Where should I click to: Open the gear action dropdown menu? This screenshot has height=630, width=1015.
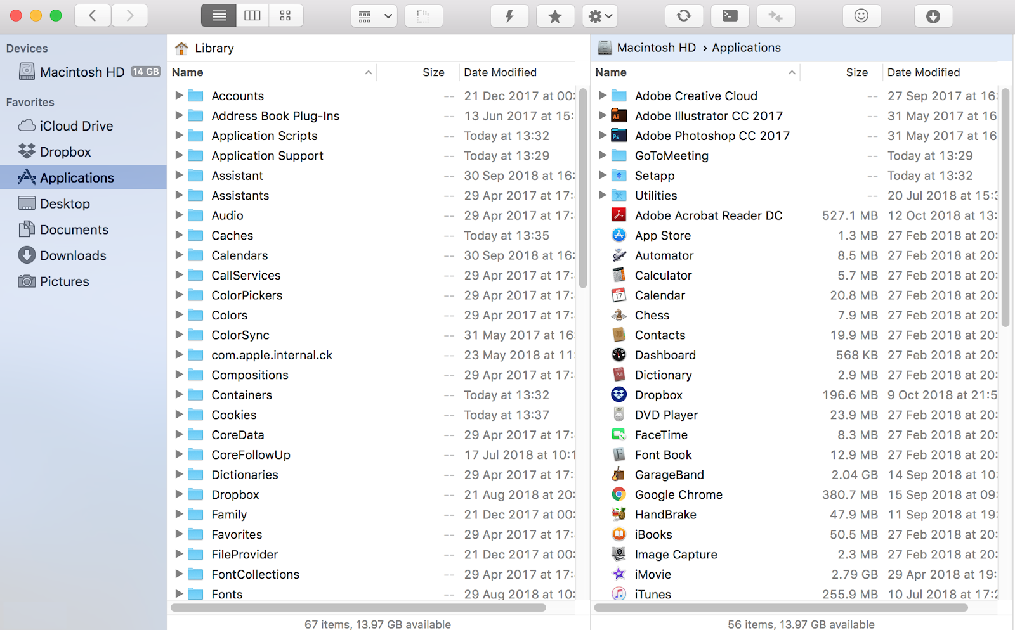coord(600,16)
